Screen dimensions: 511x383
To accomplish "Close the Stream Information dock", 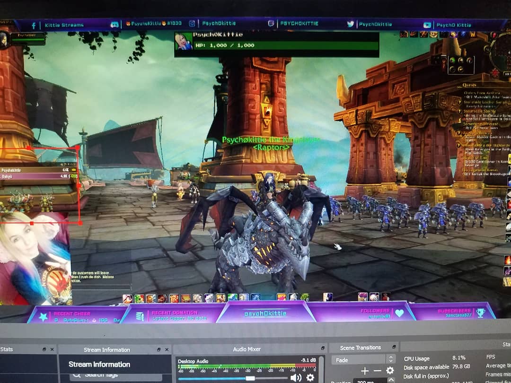I will click(x=167, y=349).
